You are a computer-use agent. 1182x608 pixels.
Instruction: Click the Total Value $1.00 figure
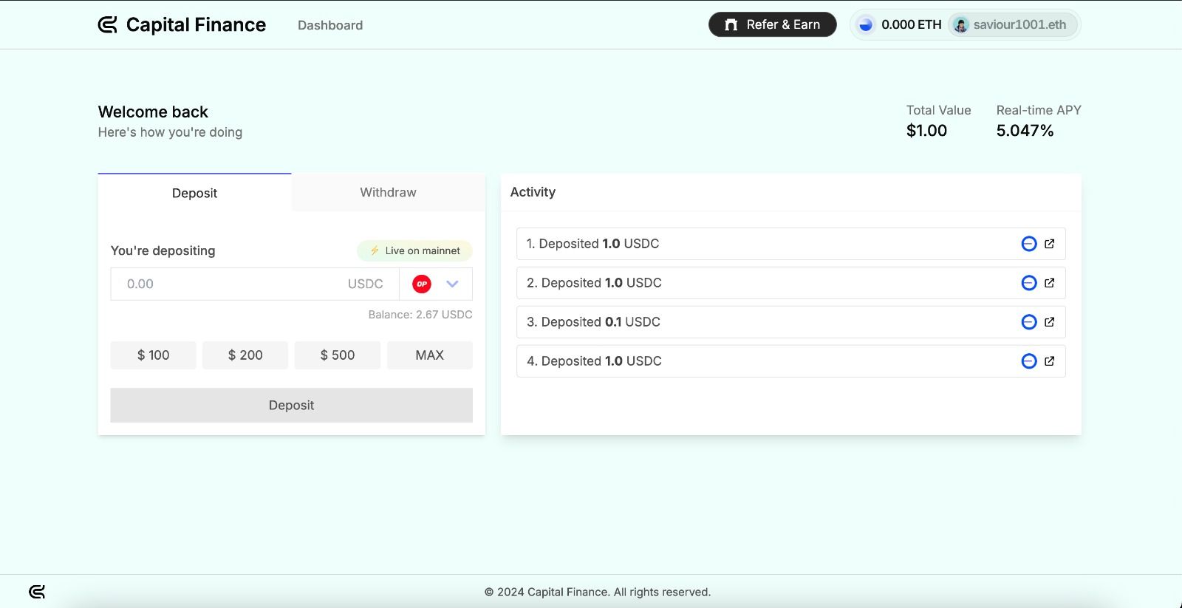(927, 131)
